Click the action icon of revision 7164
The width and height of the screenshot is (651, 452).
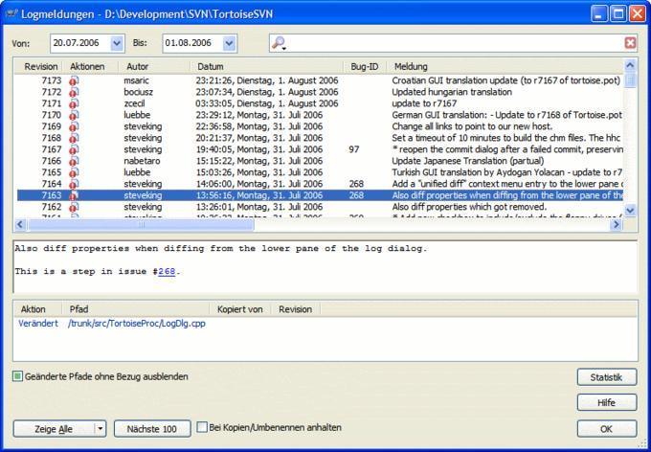tap(74, 184)
